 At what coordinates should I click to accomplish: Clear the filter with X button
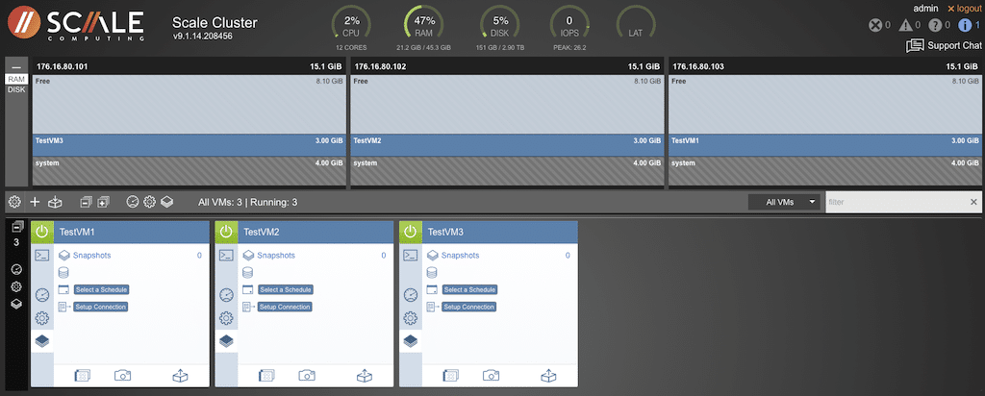click(973, 202)
